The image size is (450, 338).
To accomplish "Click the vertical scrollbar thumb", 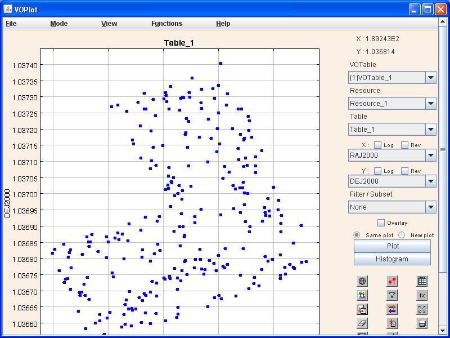I will pos(443,149).
